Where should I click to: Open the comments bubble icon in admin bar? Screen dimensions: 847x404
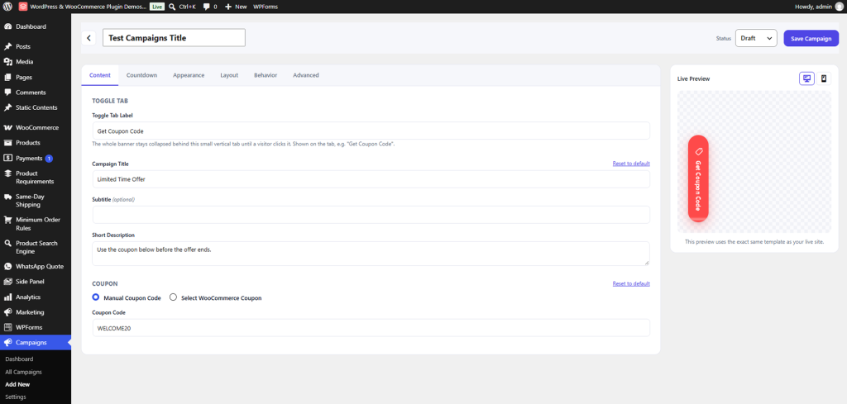click(206, 7)
